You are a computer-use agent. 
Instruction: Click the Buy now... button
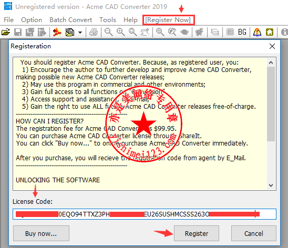[x=41, y=233]
